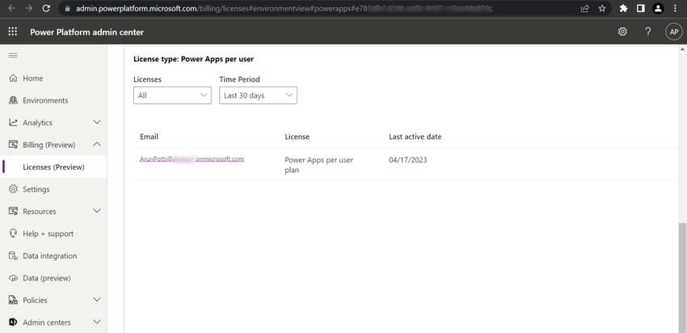Reload the page in browser

click(x=46, y=8)
